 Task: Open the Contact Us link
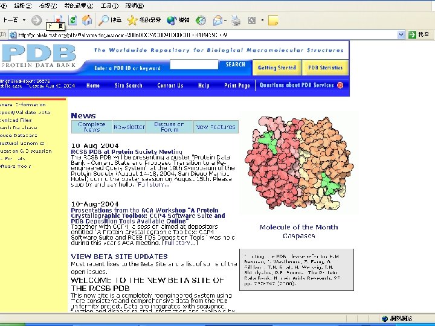[x=170, y=85]
